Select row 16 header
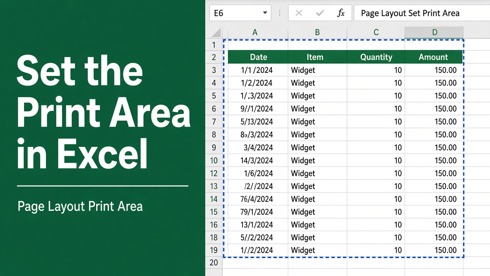The image size is (490, 276). [x=214, y=225]
